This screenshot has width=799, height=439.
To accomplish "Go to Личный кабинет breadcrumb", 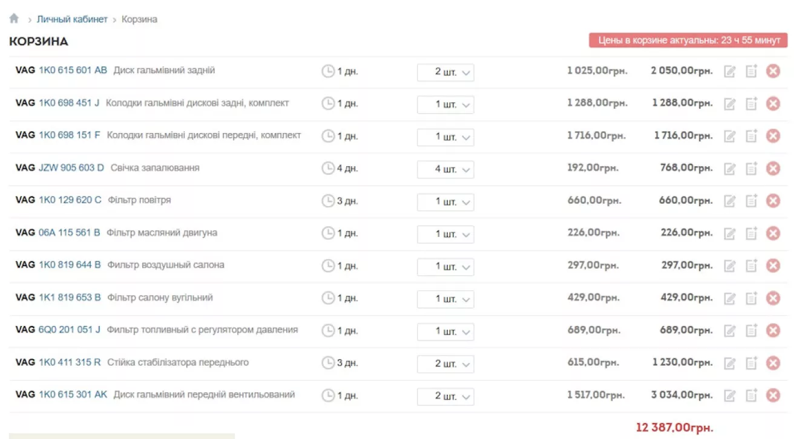I will pyautogui.click(x=72, y=19).
